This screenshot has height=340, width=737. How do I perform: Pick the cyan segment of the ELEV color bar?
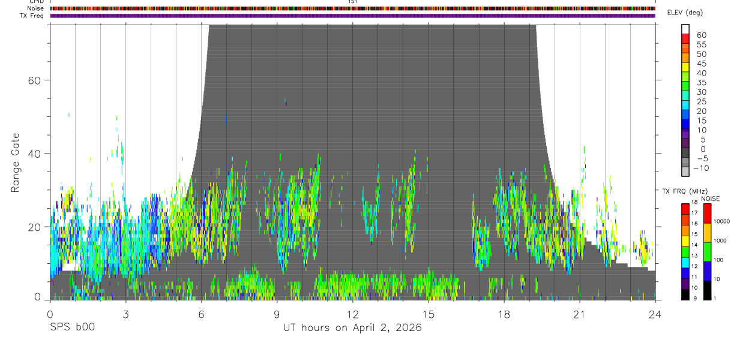[x=685, y=105]
